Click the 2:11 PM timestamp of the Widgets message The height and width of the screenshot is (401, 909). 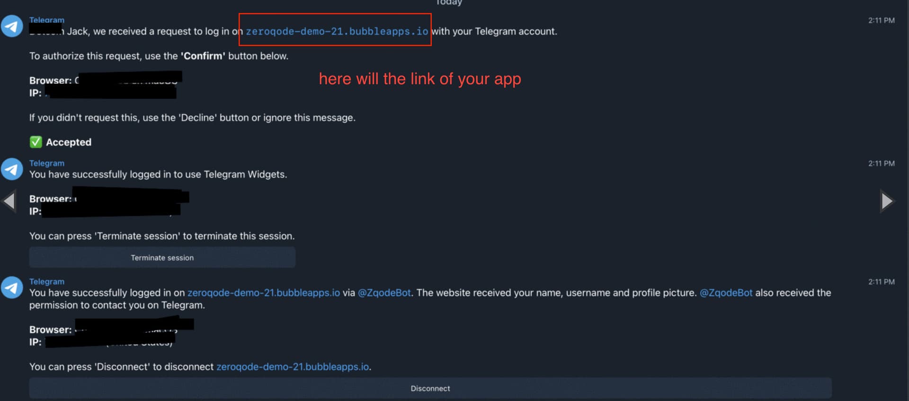coord(881,163)
